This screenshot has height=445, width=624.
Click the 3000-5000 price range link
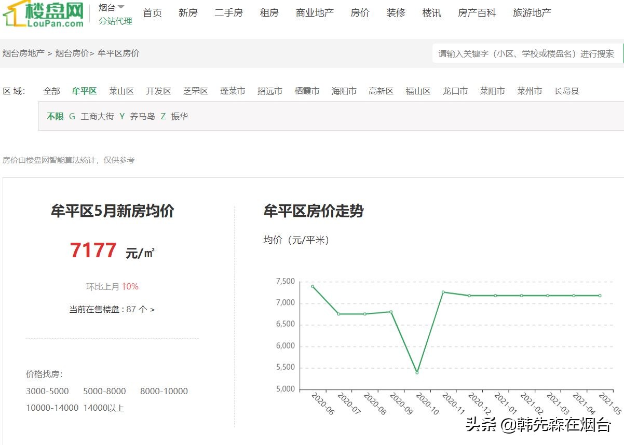pyautogui.click(x=47, y=391)
